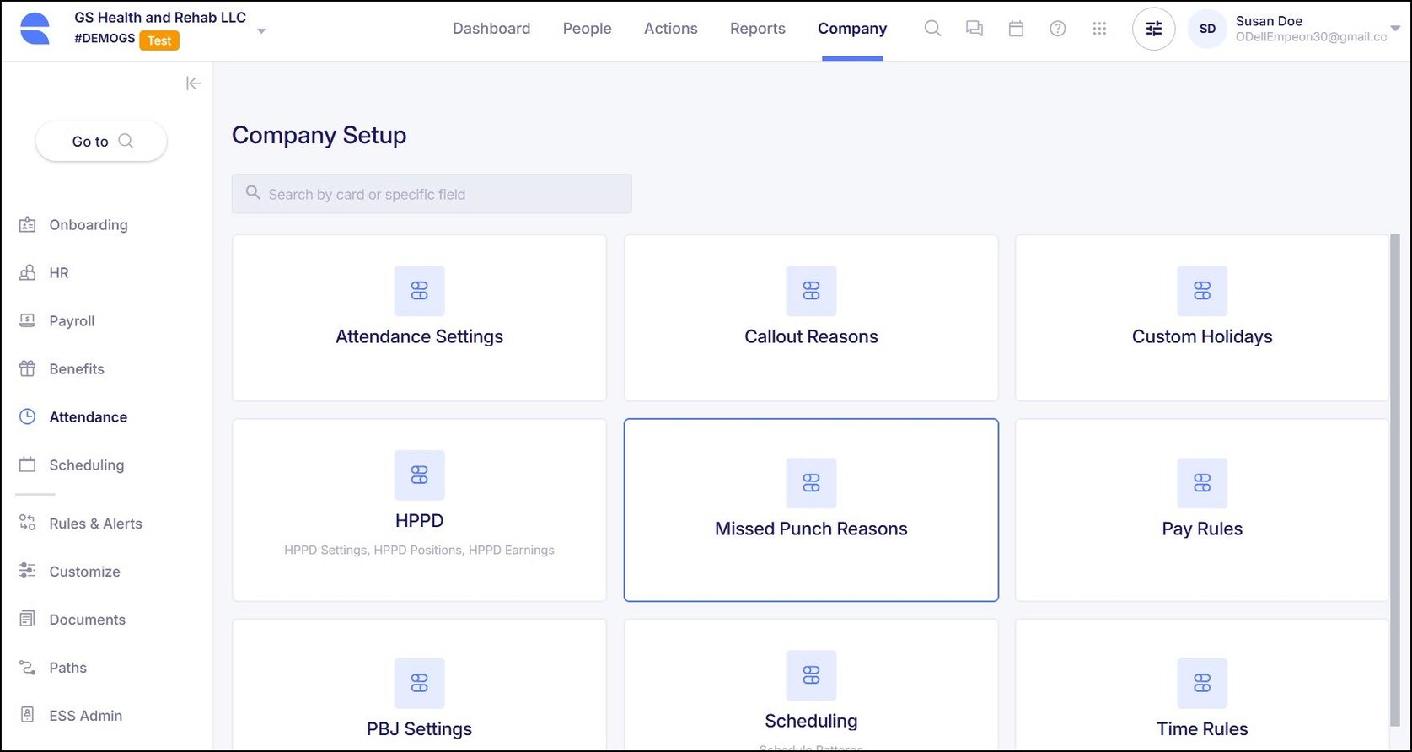Open the calendar icon in top bar
Viewport: 1412px width, 752px height.
pyautogui.click(x=1016, y=29)
